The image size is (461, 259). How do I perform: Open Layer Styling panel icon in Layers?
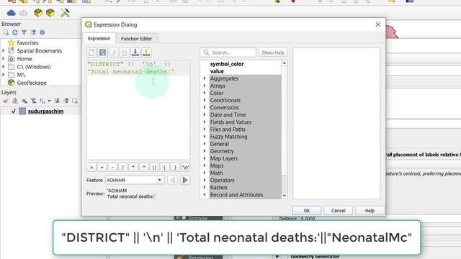click(6, 101)
